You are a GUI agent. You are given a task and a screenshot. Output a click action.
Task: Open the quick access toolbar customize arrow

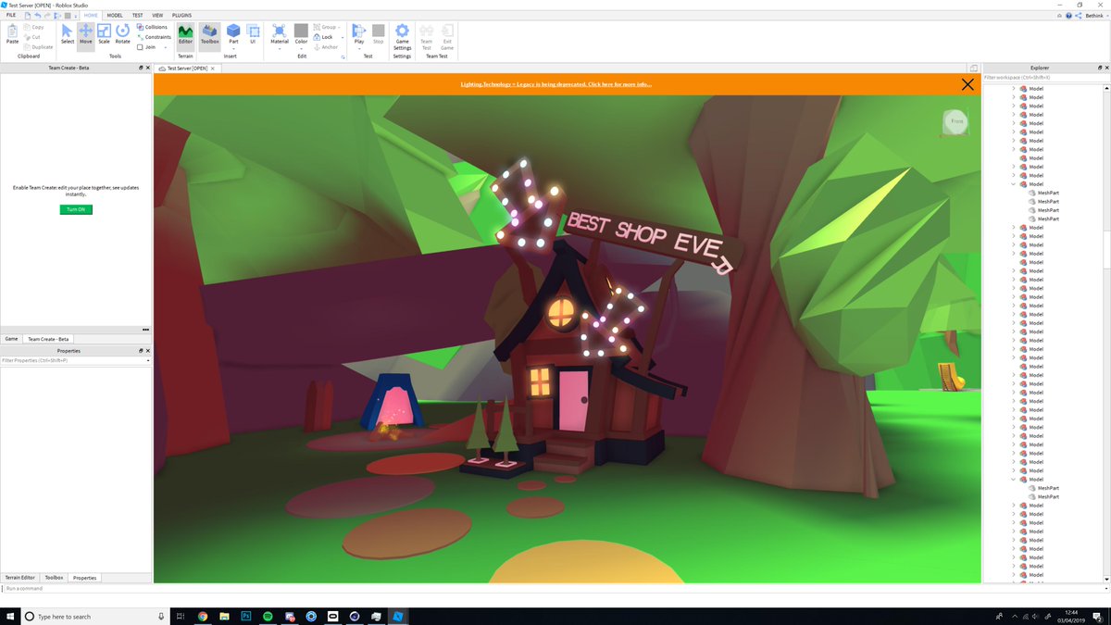78,16
